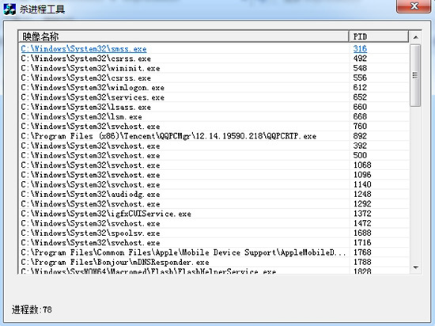Viewport: 435px width, 326px height.
Task: Click the app icon in the title bar
Action: pyautogui.click(x=9, y=9)
